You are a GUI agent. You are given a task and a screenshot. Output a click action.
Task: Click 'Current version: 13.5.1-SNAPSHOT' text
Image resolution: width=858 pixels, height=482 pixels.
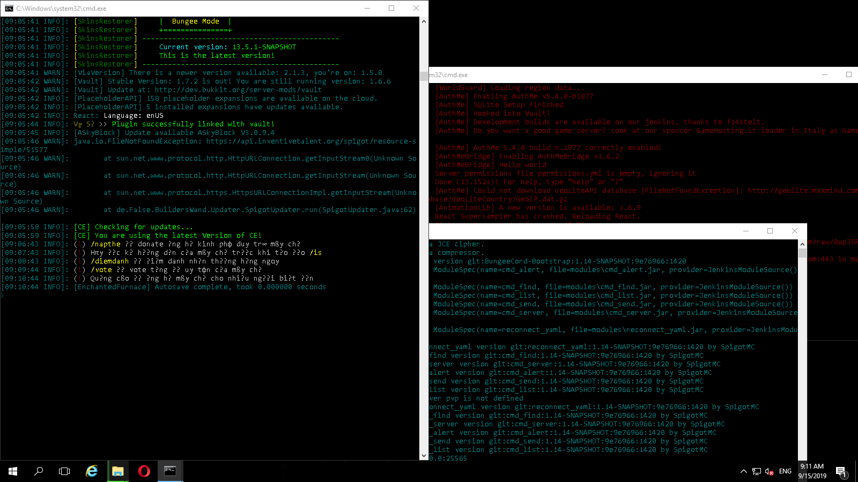227,47
